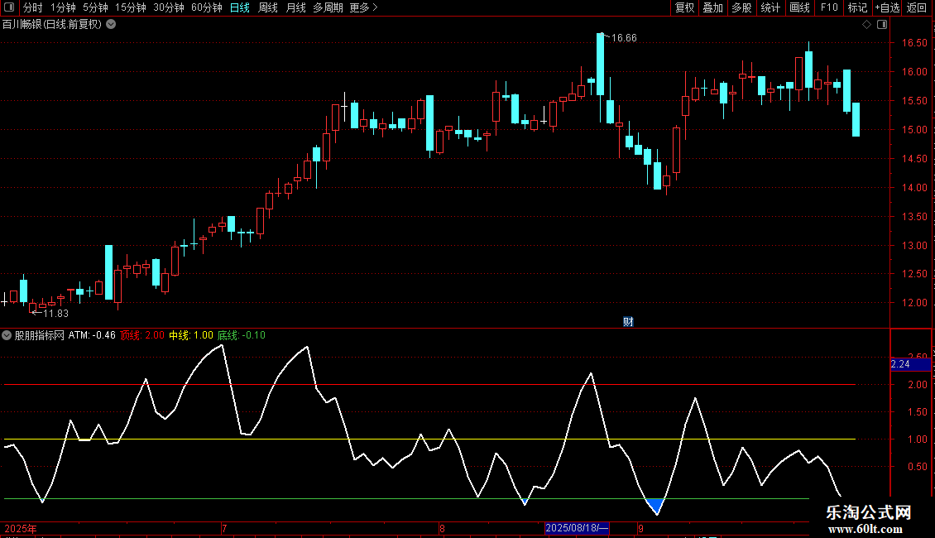Click the 标记 mark button
Screen dimensions: 935x538
click(x=857, y=7)
